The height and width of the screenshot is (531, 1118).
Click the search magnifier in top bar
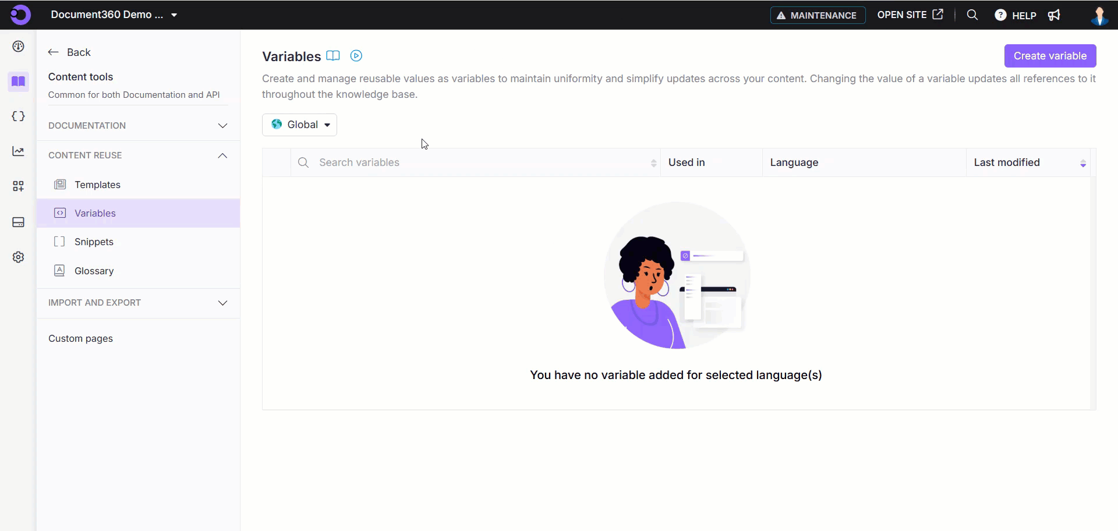[972, 15]
